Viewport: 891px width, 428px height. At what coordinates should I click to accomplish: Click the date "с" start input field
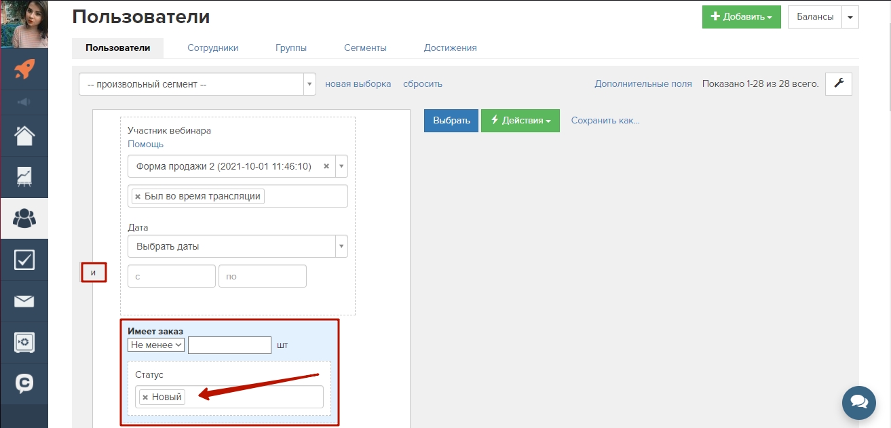(171, 277)
